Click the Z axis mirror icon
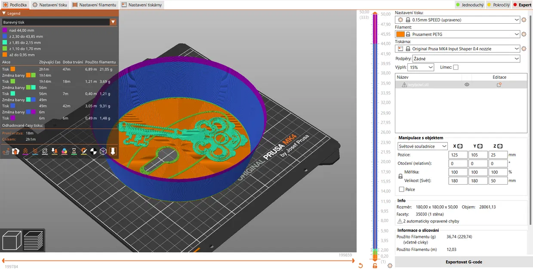The height and width of the screenshot is (269, 533). pos(500,146)
